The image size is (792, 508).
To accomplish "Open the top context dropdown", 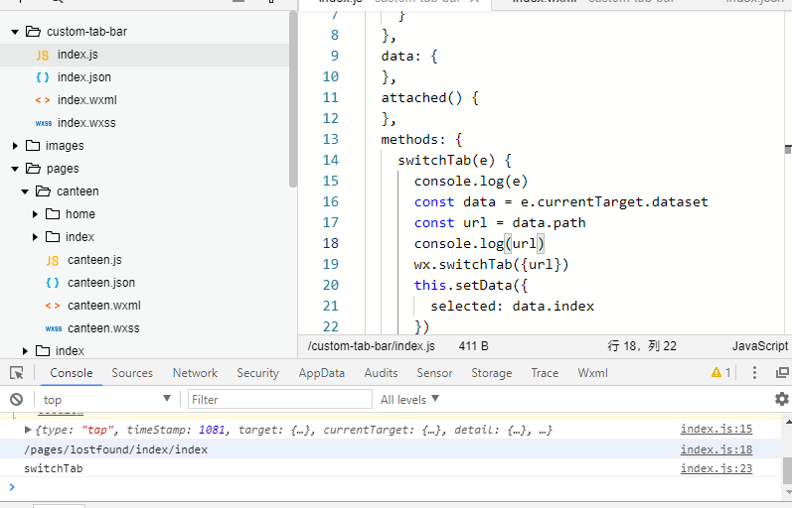I will pyautogui.click(x=107, y=400).
